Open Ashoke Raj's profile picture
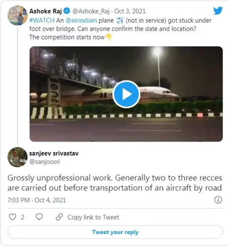 pyautogui.click(x=17, y=15)
